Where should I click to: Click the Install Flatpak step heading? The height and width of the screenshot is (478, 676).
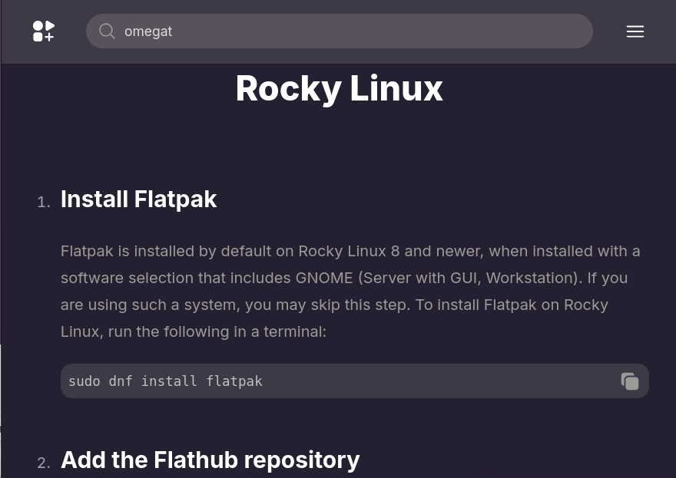coord(138,199)
